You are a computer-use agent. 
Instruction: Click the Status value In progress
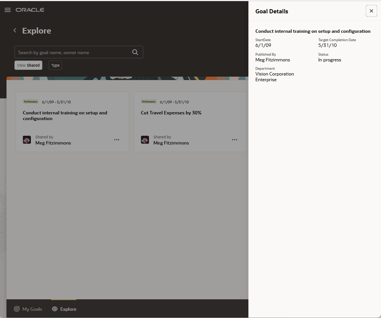330,60
